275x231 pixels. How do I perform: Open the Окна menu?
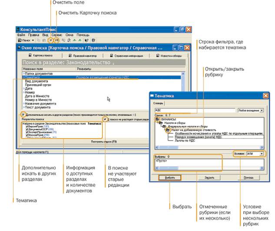point(70,35)
